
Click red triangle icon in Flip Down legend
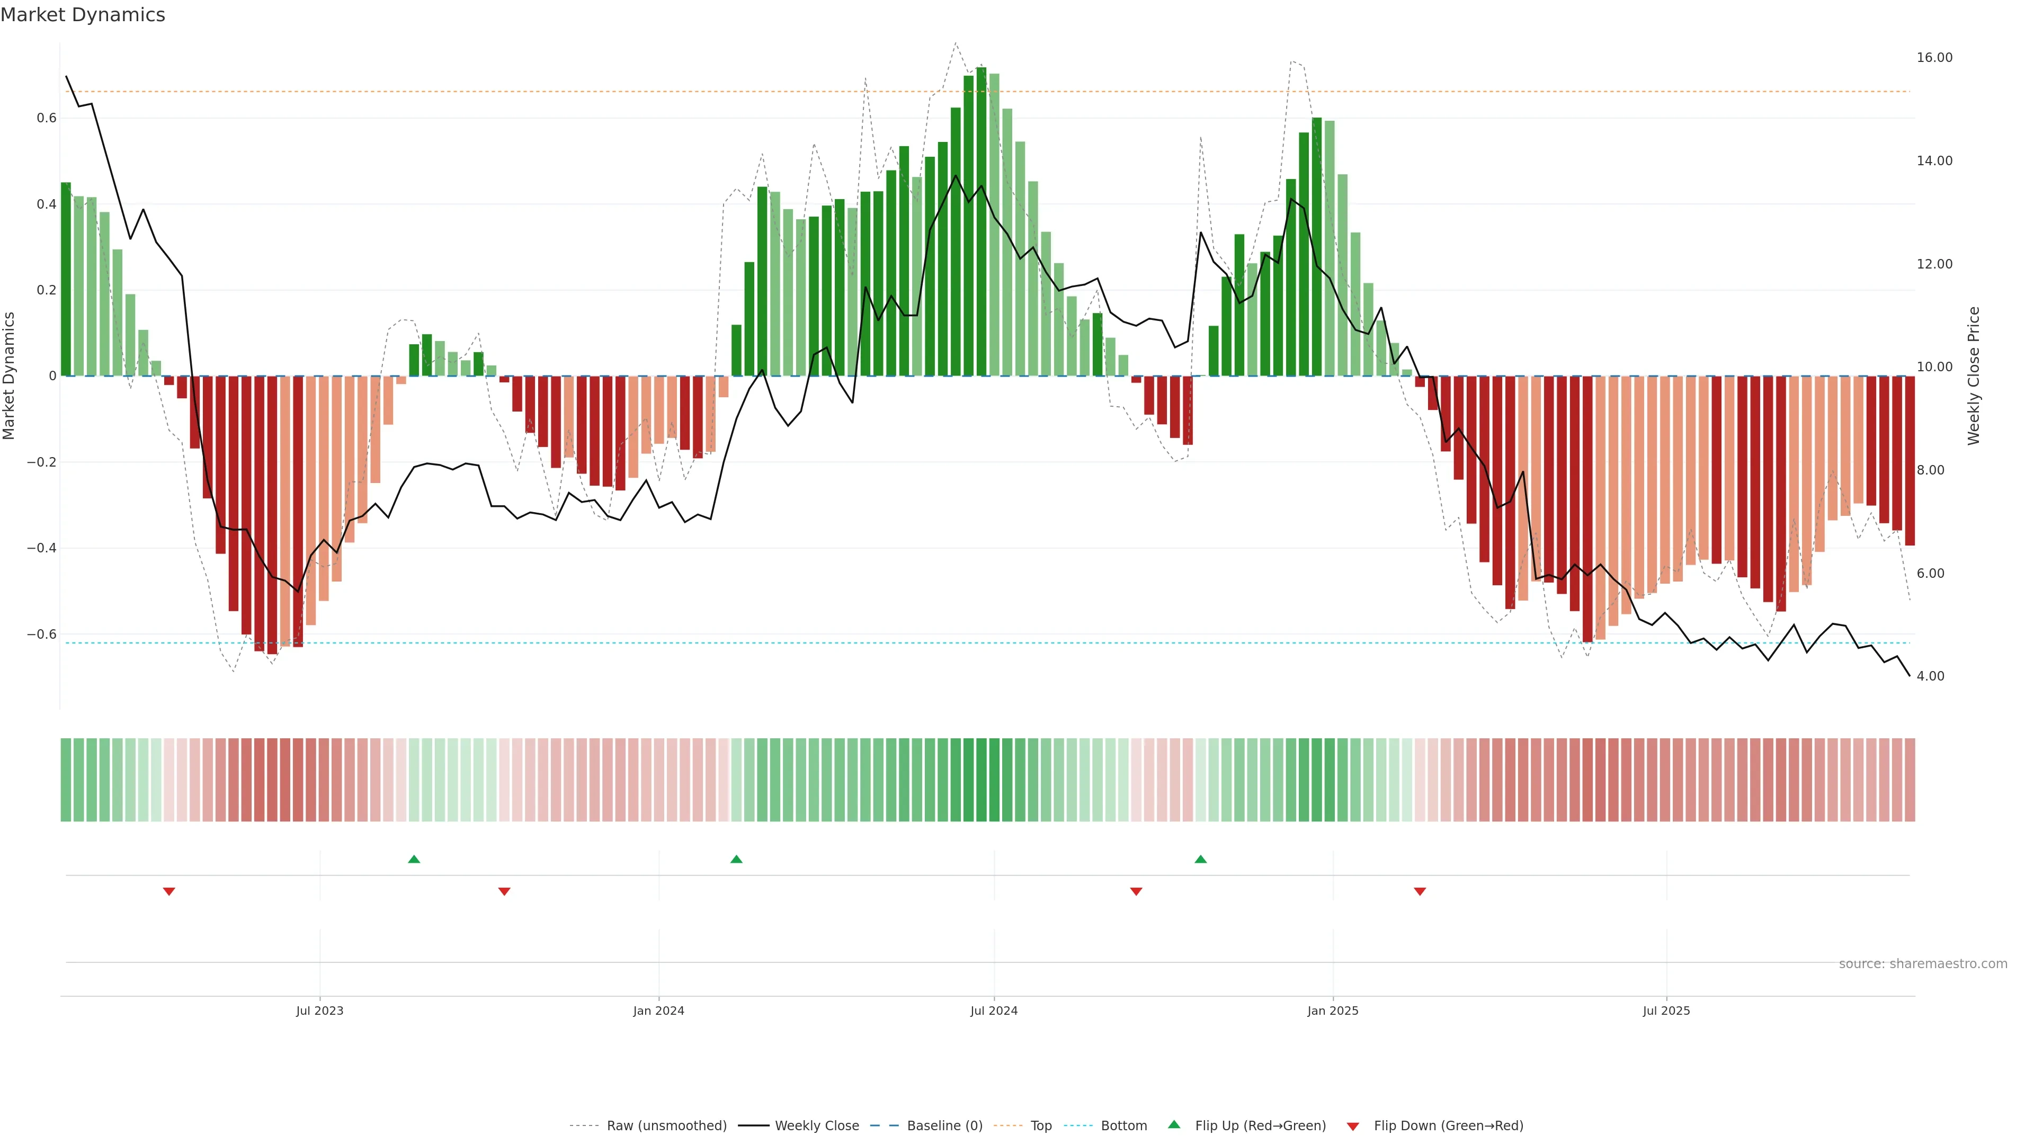click(1353, 1126)
